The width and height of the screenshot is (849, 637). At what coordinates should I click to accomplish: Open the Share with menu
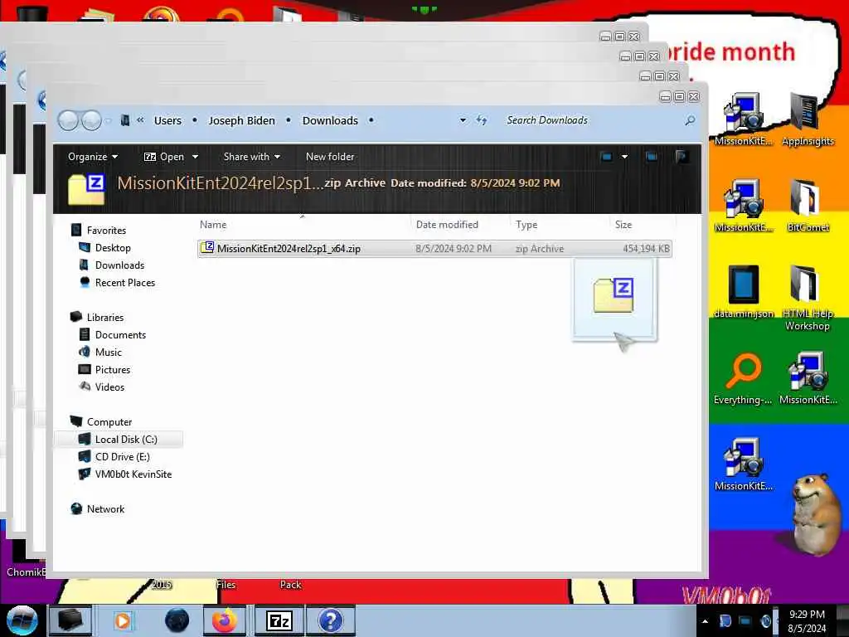tap(252, 157)
